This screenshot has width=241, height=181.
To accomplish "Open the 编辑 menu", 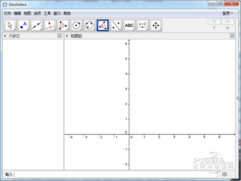I will click(17, 13).
